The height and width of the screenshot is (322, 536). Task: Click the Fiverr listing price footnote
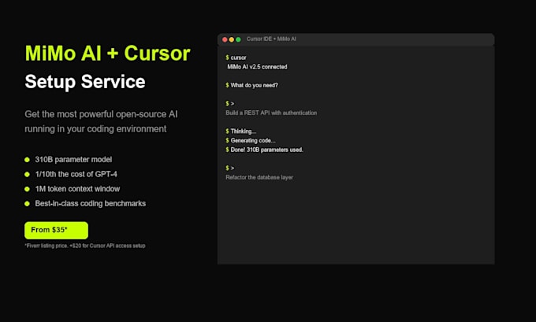tap(85, 246)
